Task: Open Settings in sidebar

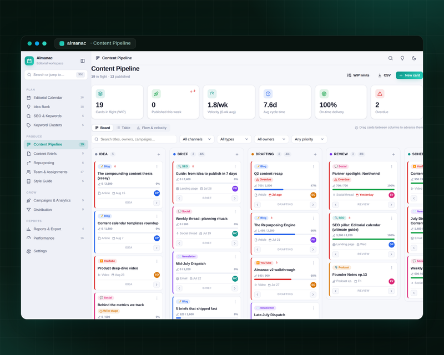Action: click(x=56, y=251)
